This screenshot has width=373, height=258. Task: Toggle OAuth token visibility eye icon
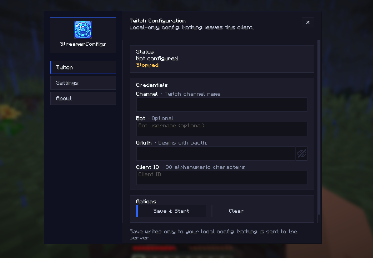[302, 153]
